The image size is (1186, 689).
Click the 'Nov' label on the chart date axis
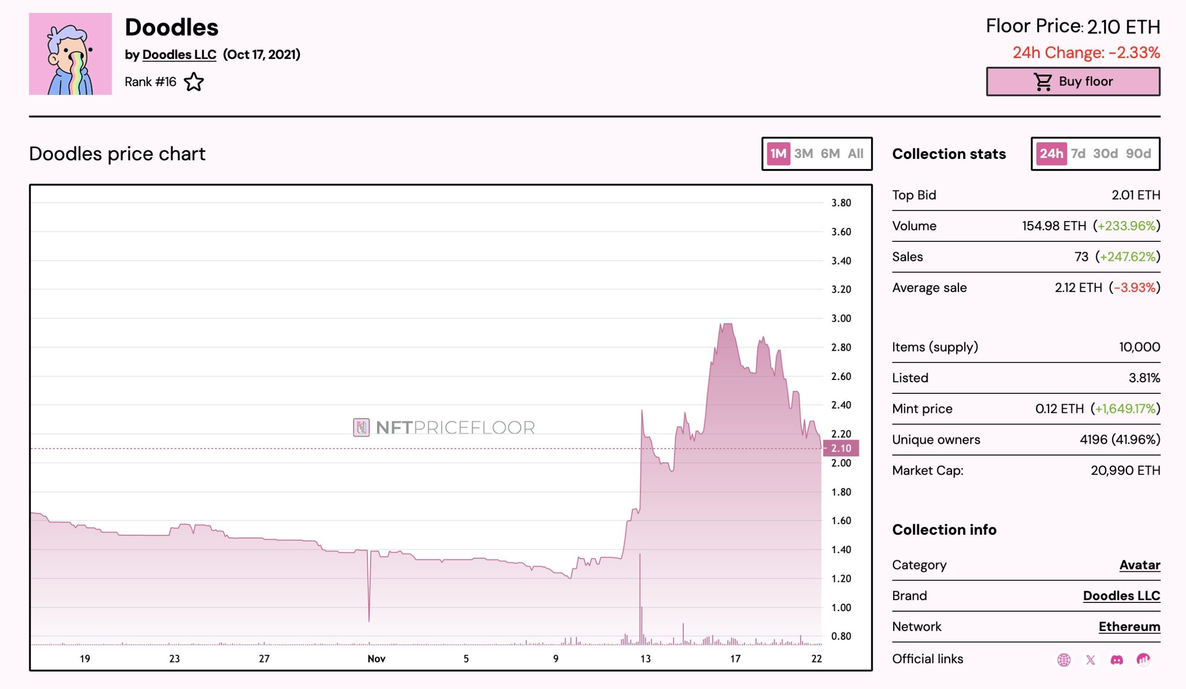(377, 659)
